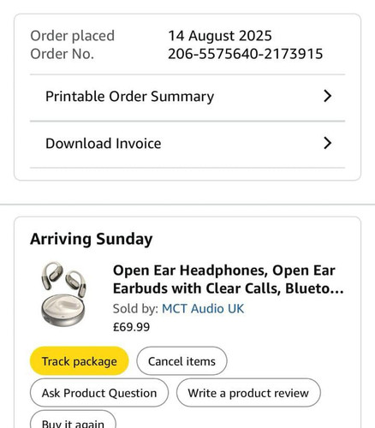Open Ask Product Question
The image size is (375, 428).
coord(99,393)
